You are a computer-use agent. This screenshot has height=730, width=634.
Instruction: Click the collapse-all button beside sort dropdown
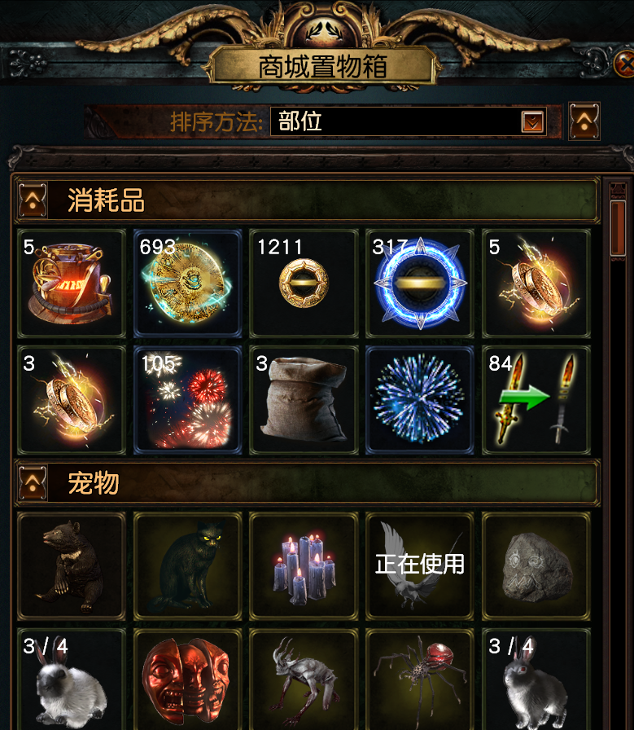pos(584,121)
